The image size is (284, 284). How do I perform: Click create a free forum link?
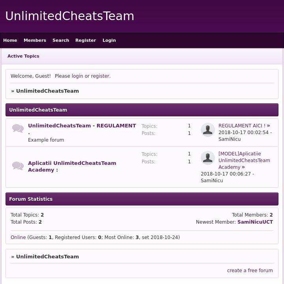coord(250,271)
